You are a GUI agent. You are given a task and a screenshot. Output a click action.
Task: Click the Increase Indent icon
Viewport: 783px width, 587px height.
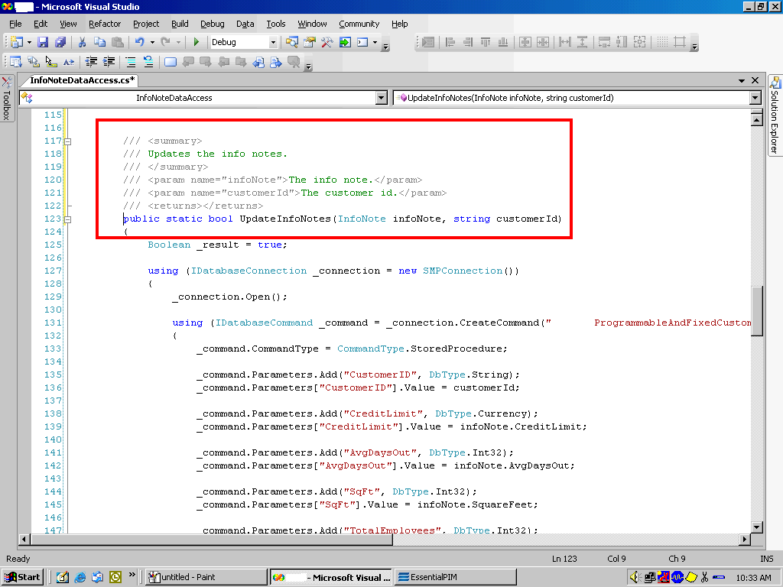(x=107, y=62)
